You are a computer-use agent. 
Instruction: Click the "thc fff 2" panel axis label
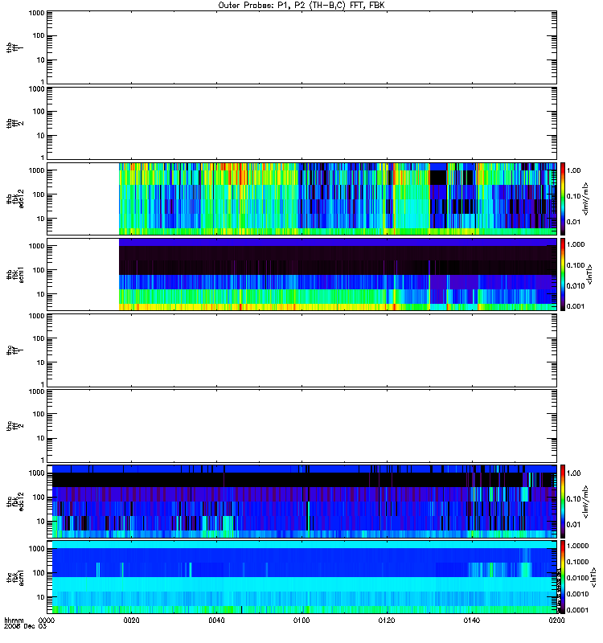[14, 426]
